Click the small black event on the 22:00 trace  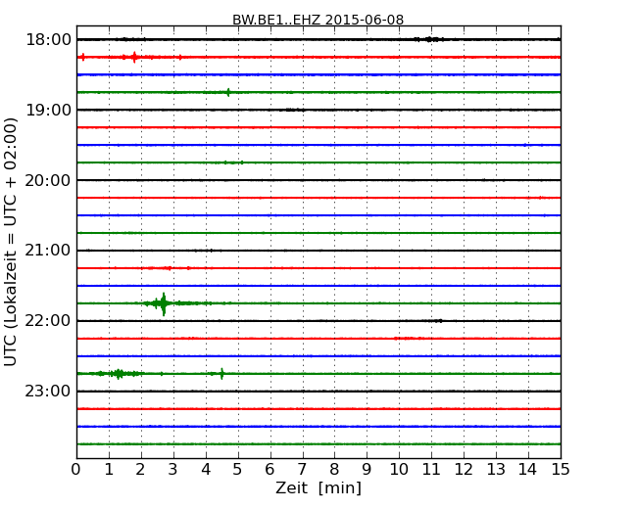pos(437,321)
